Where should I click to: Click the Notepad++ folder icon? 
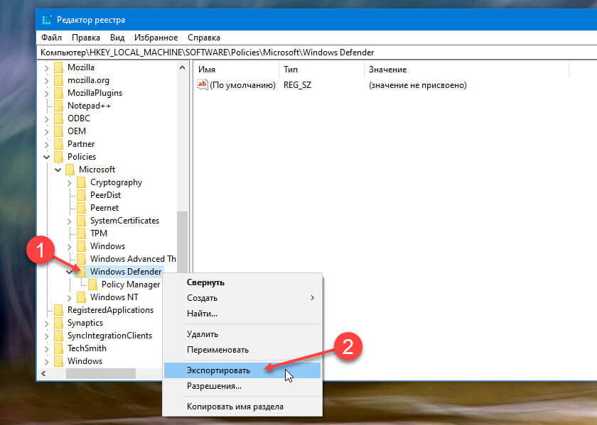[x=59, y=106]
